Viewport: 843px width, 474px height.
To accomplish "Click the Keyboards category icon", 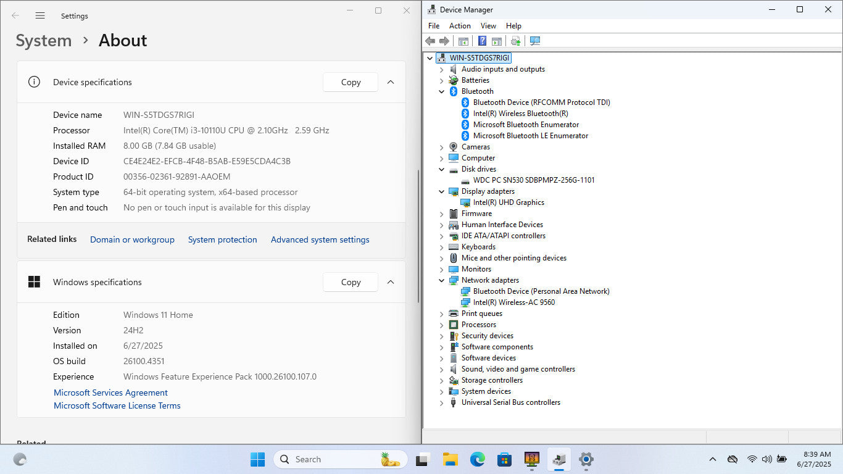I will [454, 247].
